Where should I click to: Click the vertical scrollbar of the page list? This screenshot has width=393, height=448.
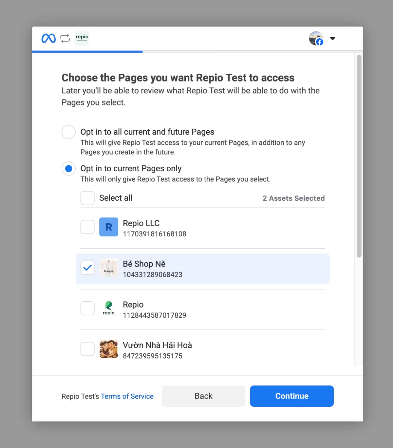(359, 156)
